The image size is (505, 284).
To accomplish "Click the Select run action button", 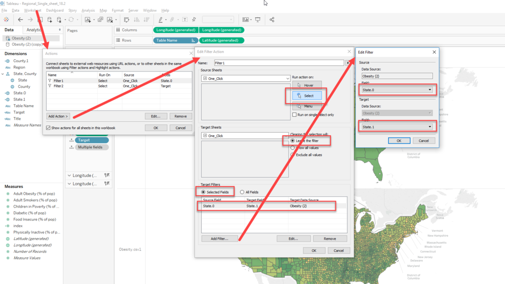I will pos(307,96).
